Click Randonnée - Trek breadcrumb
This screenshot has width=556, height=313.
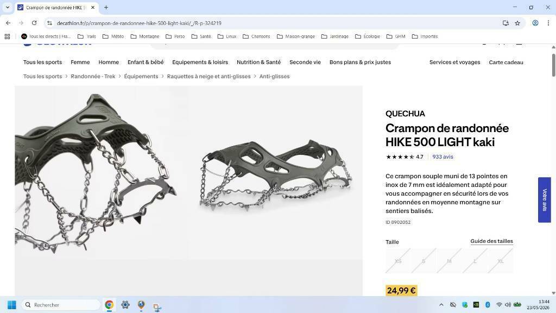(x=93, y=76)
